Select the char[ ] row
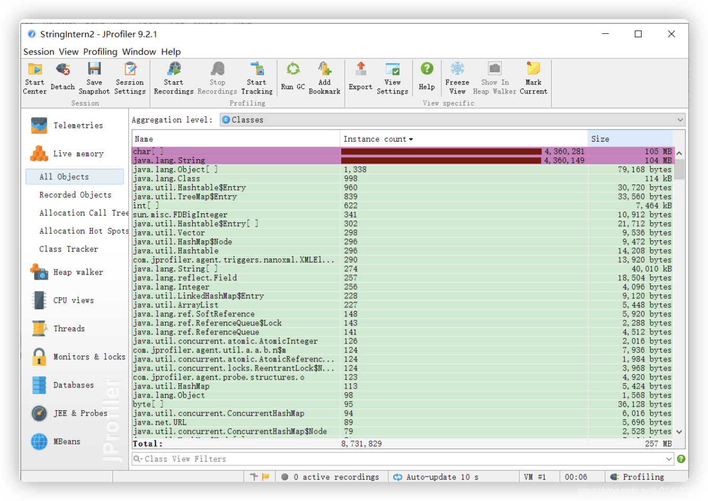Screen dimensions: 708x501 coord(403,151)
